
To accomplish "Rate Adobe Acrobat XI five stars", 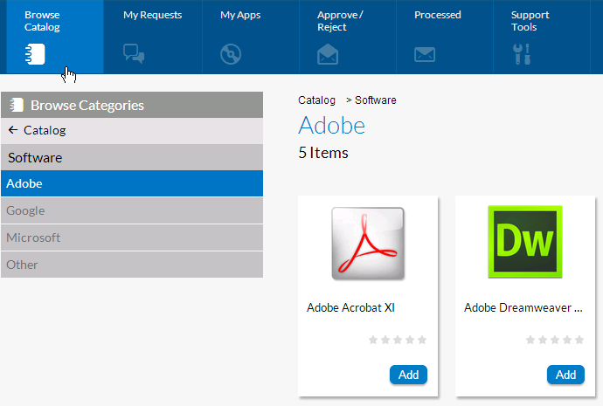I will (422, 340).
